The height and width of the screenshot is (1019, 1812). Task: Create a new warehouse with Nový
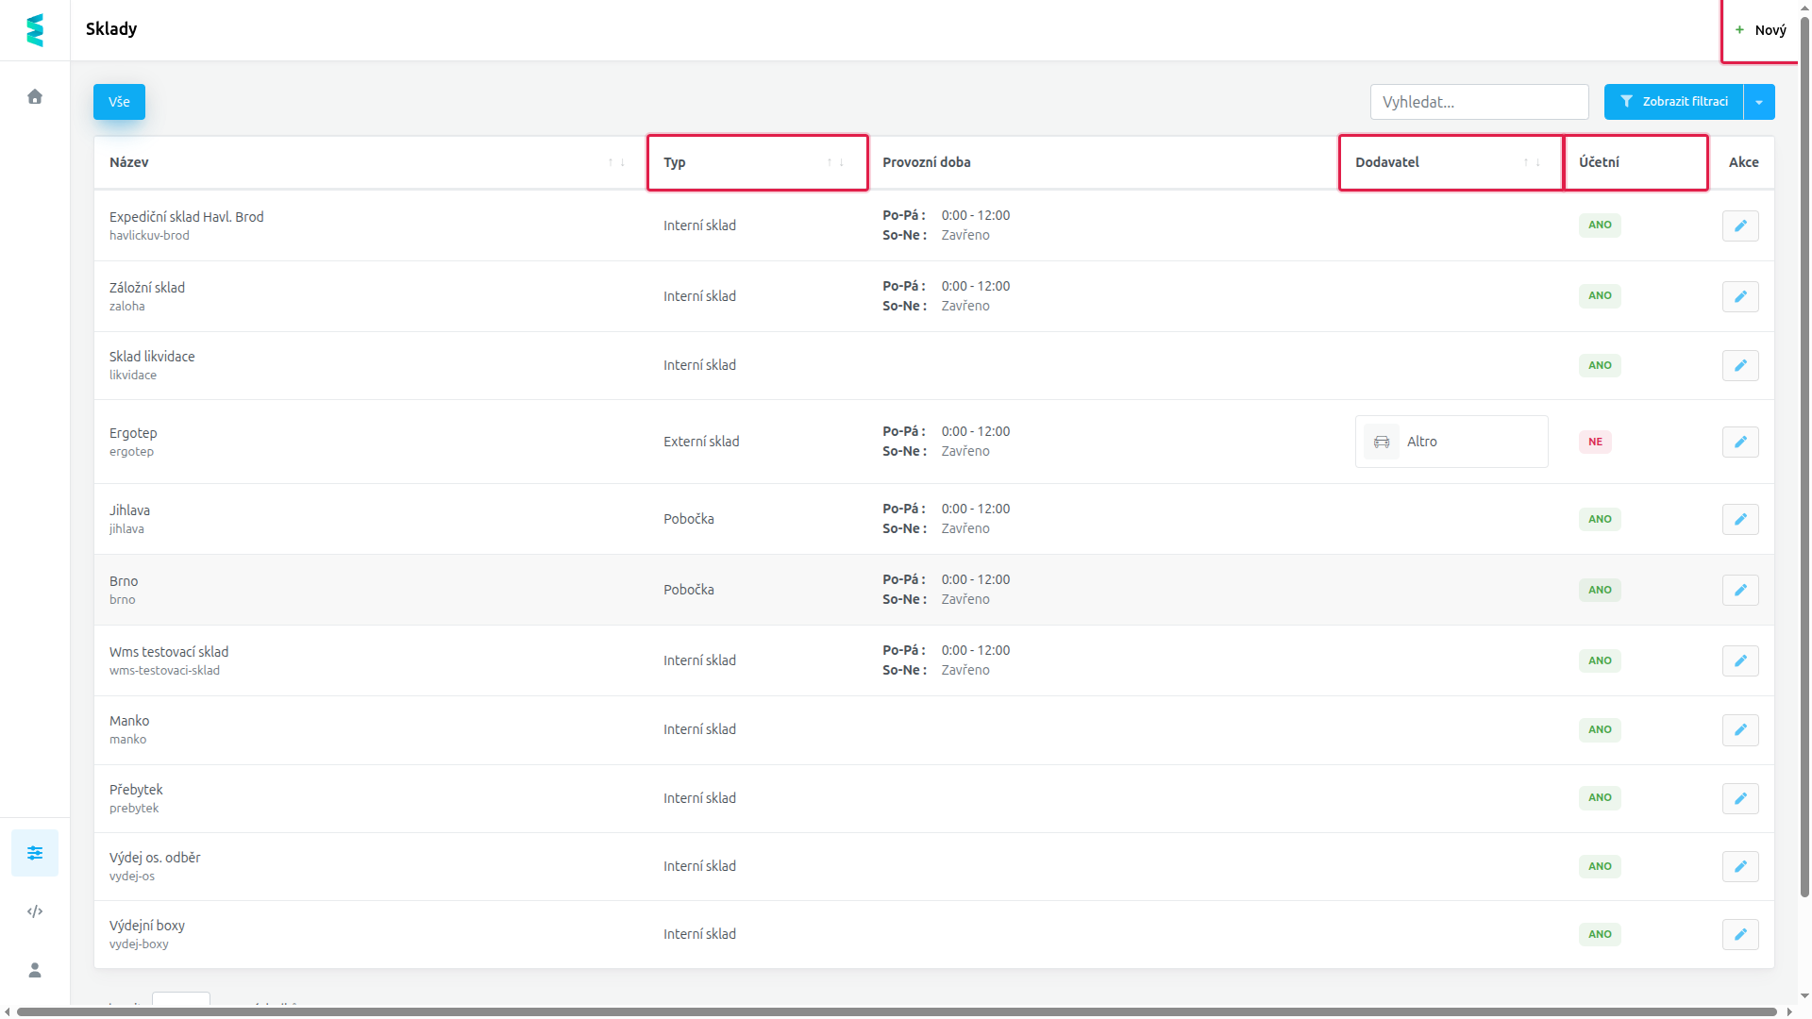[x=1761, y=30]
